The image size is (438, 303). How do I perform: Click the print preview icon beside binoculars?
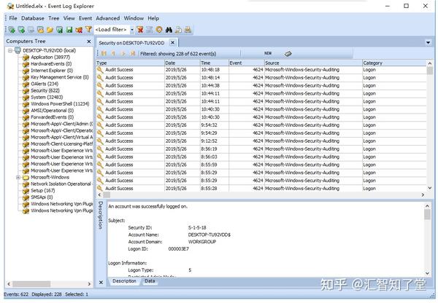178,30
